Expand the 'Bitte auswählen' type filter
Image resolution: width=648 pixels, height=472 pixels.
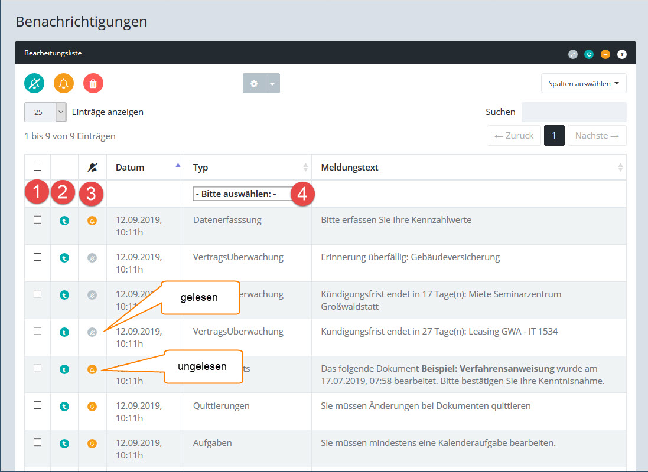click(242, 194)
